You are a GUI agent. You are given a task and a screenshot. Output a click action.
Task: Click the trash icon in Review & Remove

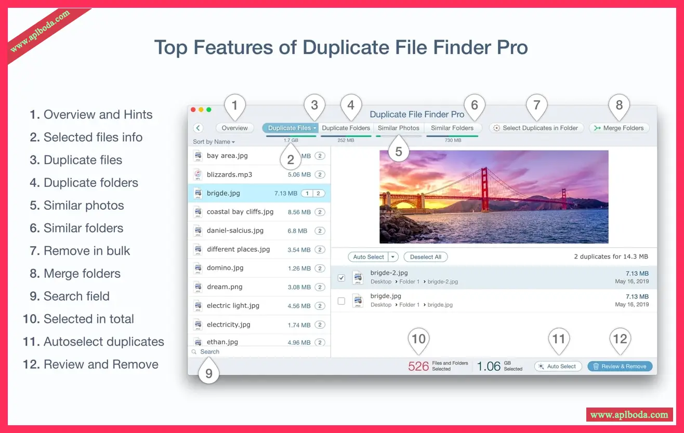[x=596, y=366]
